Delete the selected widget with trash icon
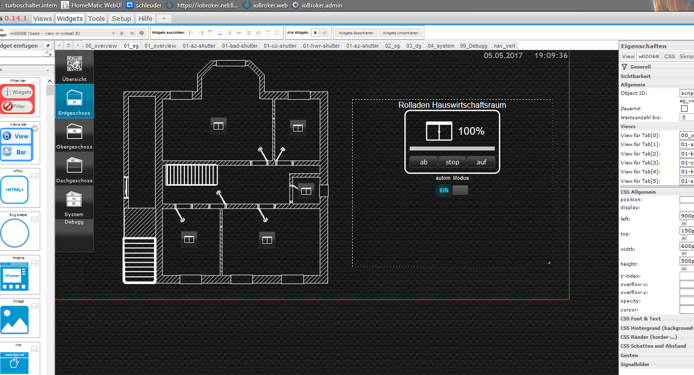The width and height of the screenshot is (694, 375). (x=122, y=33)
